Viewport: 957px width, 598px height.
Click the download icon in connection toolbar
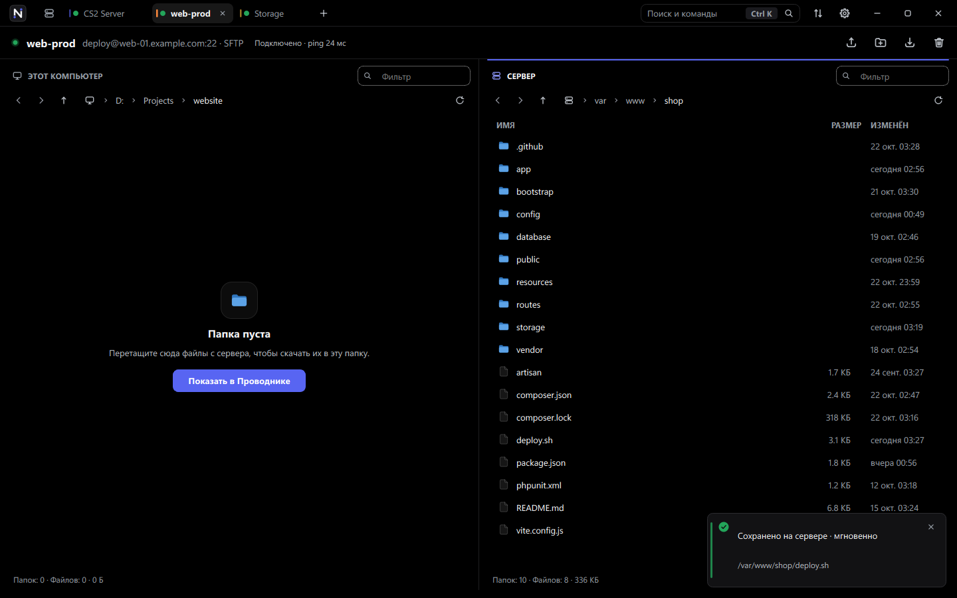click(910, 43)
